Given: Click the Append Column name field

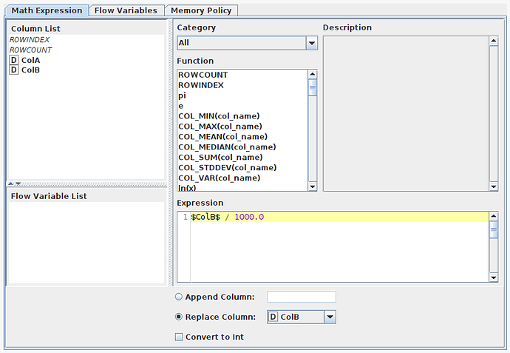Looking at the screenshot, I should (x=302, y=297).
